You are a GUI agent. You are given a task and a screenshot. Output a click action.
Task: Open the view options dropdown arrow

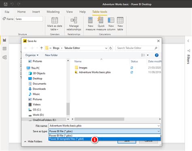[148, 55]
